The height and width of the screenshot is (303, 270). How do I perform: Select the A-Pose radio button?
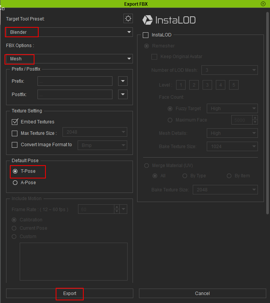point(15,183)
